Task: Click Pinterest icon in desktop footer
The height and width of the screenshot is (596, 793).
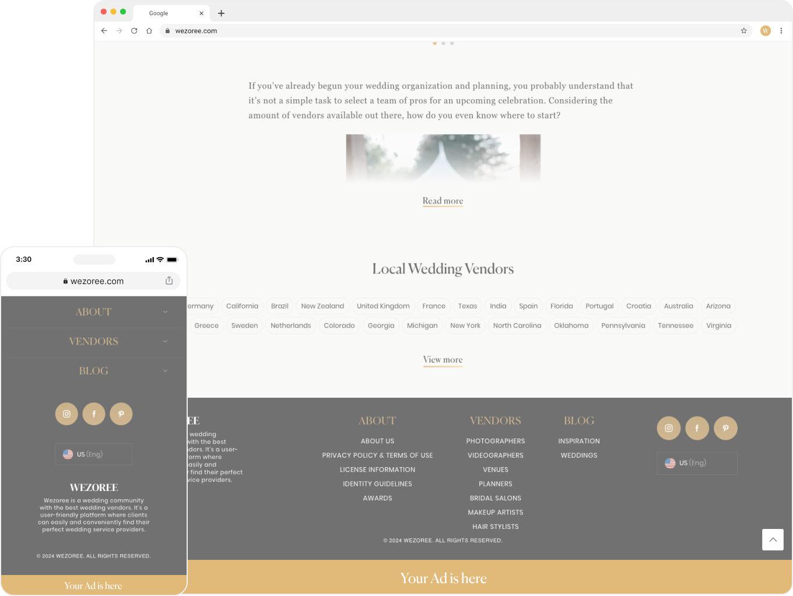Action: (x=725, y=428)
